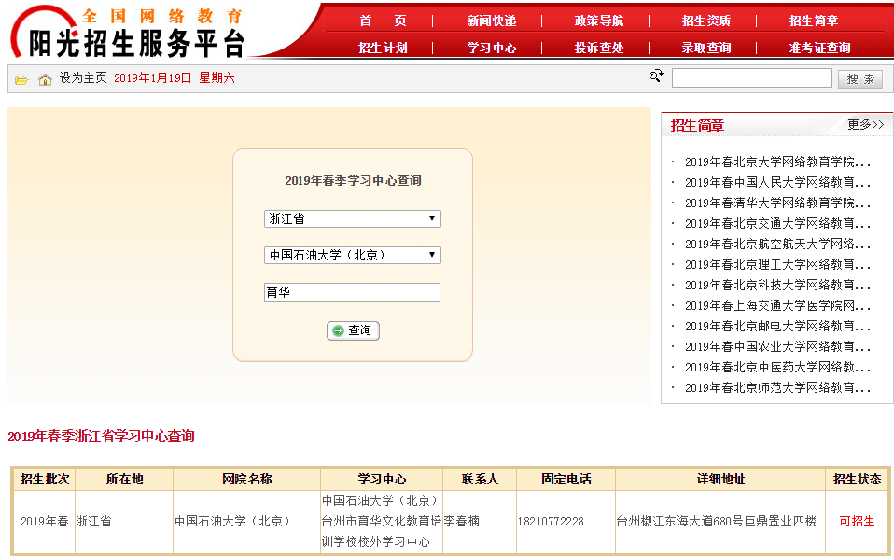Open 2019年春中国农业大学网络教育 link
Screen dimensions: 894x560
click(x=777, y=346)
